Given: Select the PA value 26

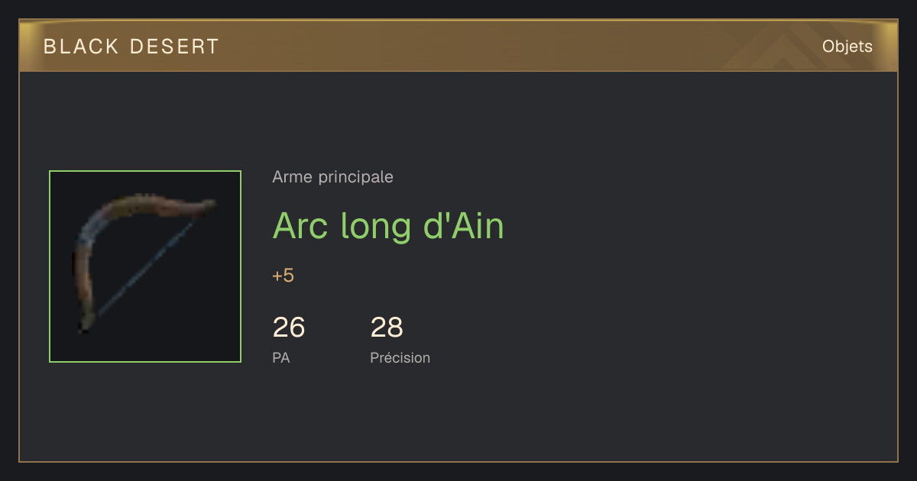Looking at the screenshot, I should 289,328.
